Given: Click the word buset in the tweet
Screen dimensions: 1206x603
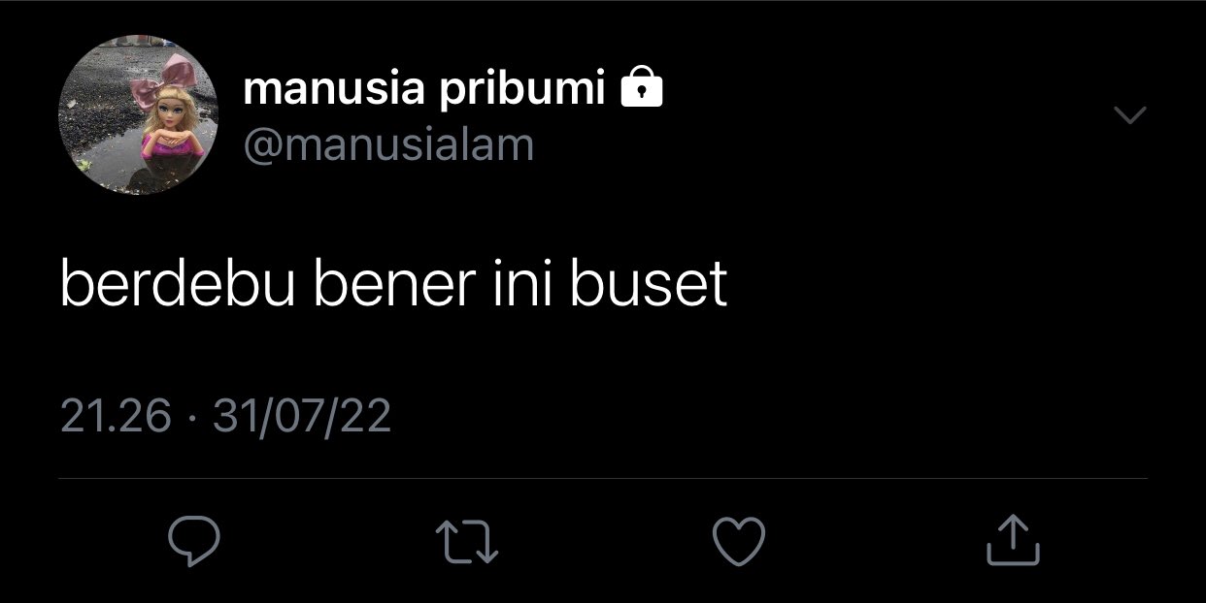Looking at the screenshot, I should [649, 284].
